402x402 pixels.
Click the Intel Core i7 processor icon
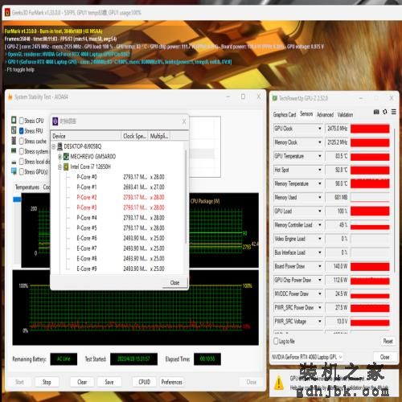coord(66,166)
